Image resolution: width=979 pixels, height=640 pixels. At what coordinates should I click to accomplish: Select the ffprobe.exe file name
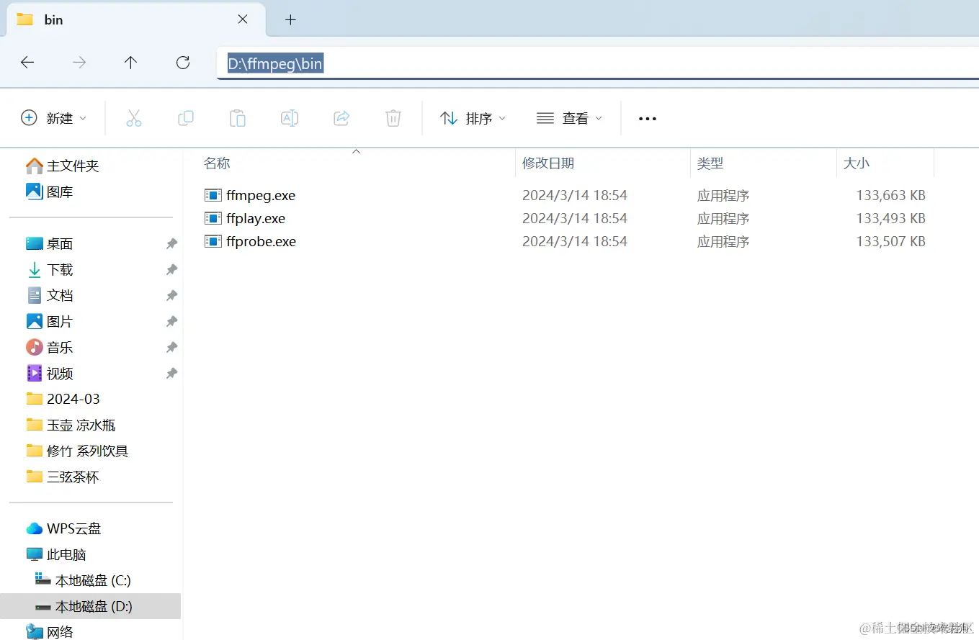tap(261, 241)
